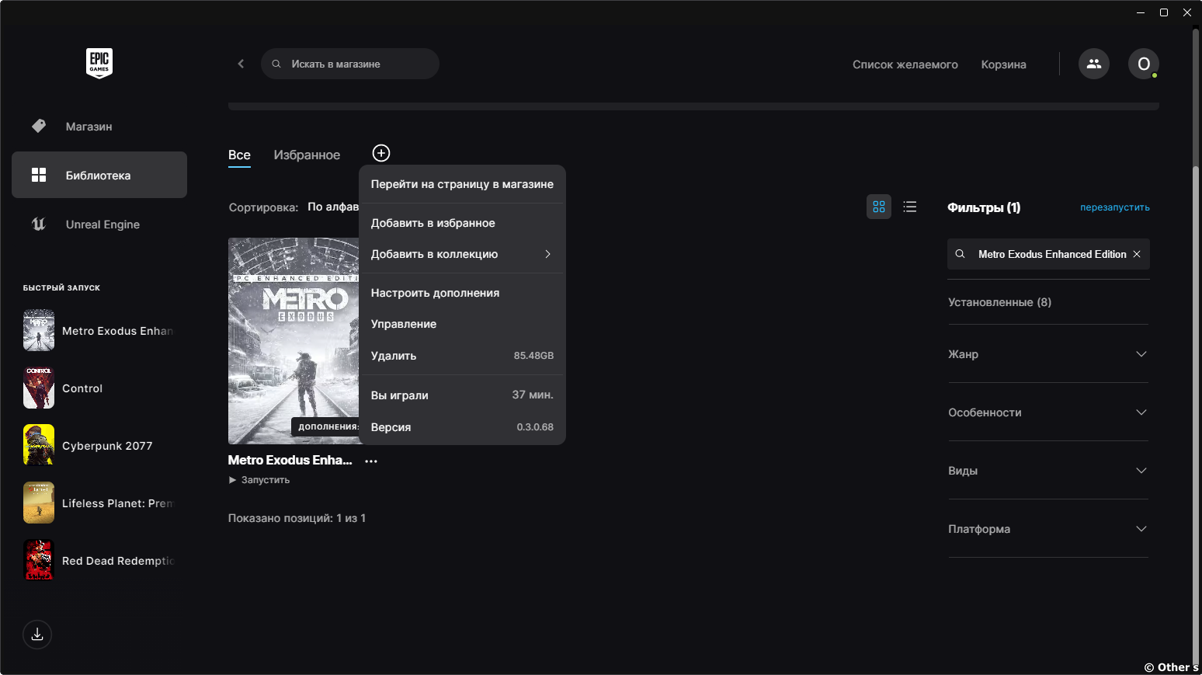
Task: Click the search icon in filters field
Action: [x=961, y=254]
